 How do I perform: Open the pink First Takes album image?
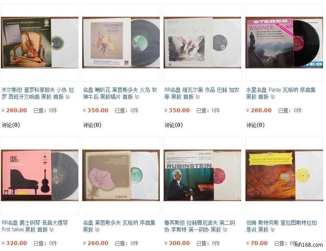click(x=40, y=175)
